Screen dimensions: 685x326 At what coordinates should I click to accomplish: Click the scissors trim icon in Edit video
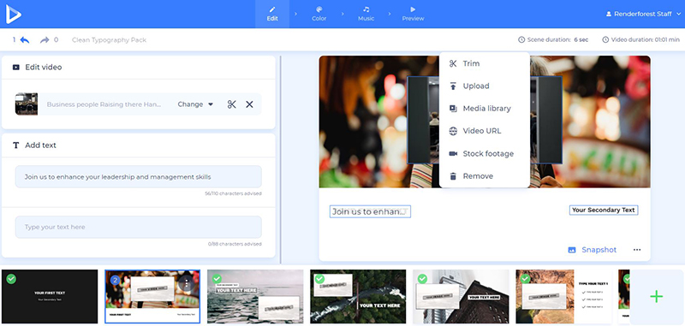231,104
